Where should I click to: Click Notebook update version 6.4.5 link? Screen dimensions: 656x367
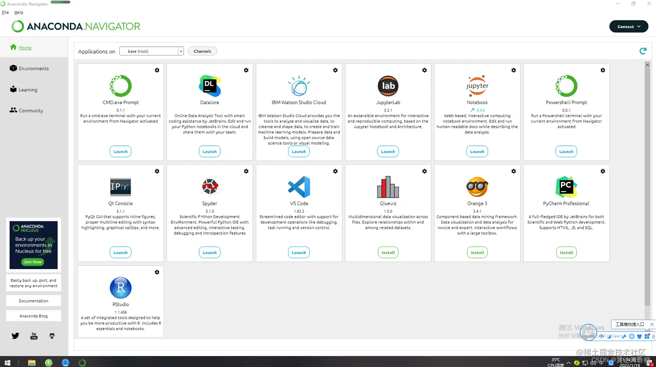click(x=478, y=110)
